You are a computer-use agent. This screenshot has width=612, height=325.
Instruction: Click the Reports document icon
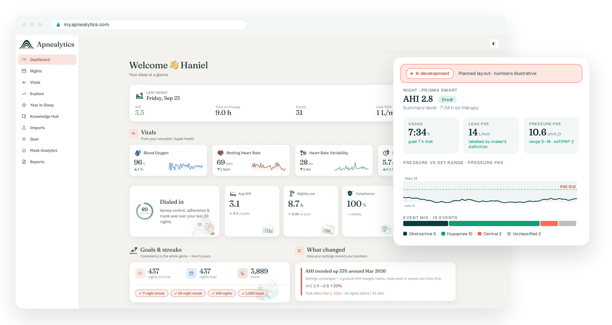(x=24, y=162)
